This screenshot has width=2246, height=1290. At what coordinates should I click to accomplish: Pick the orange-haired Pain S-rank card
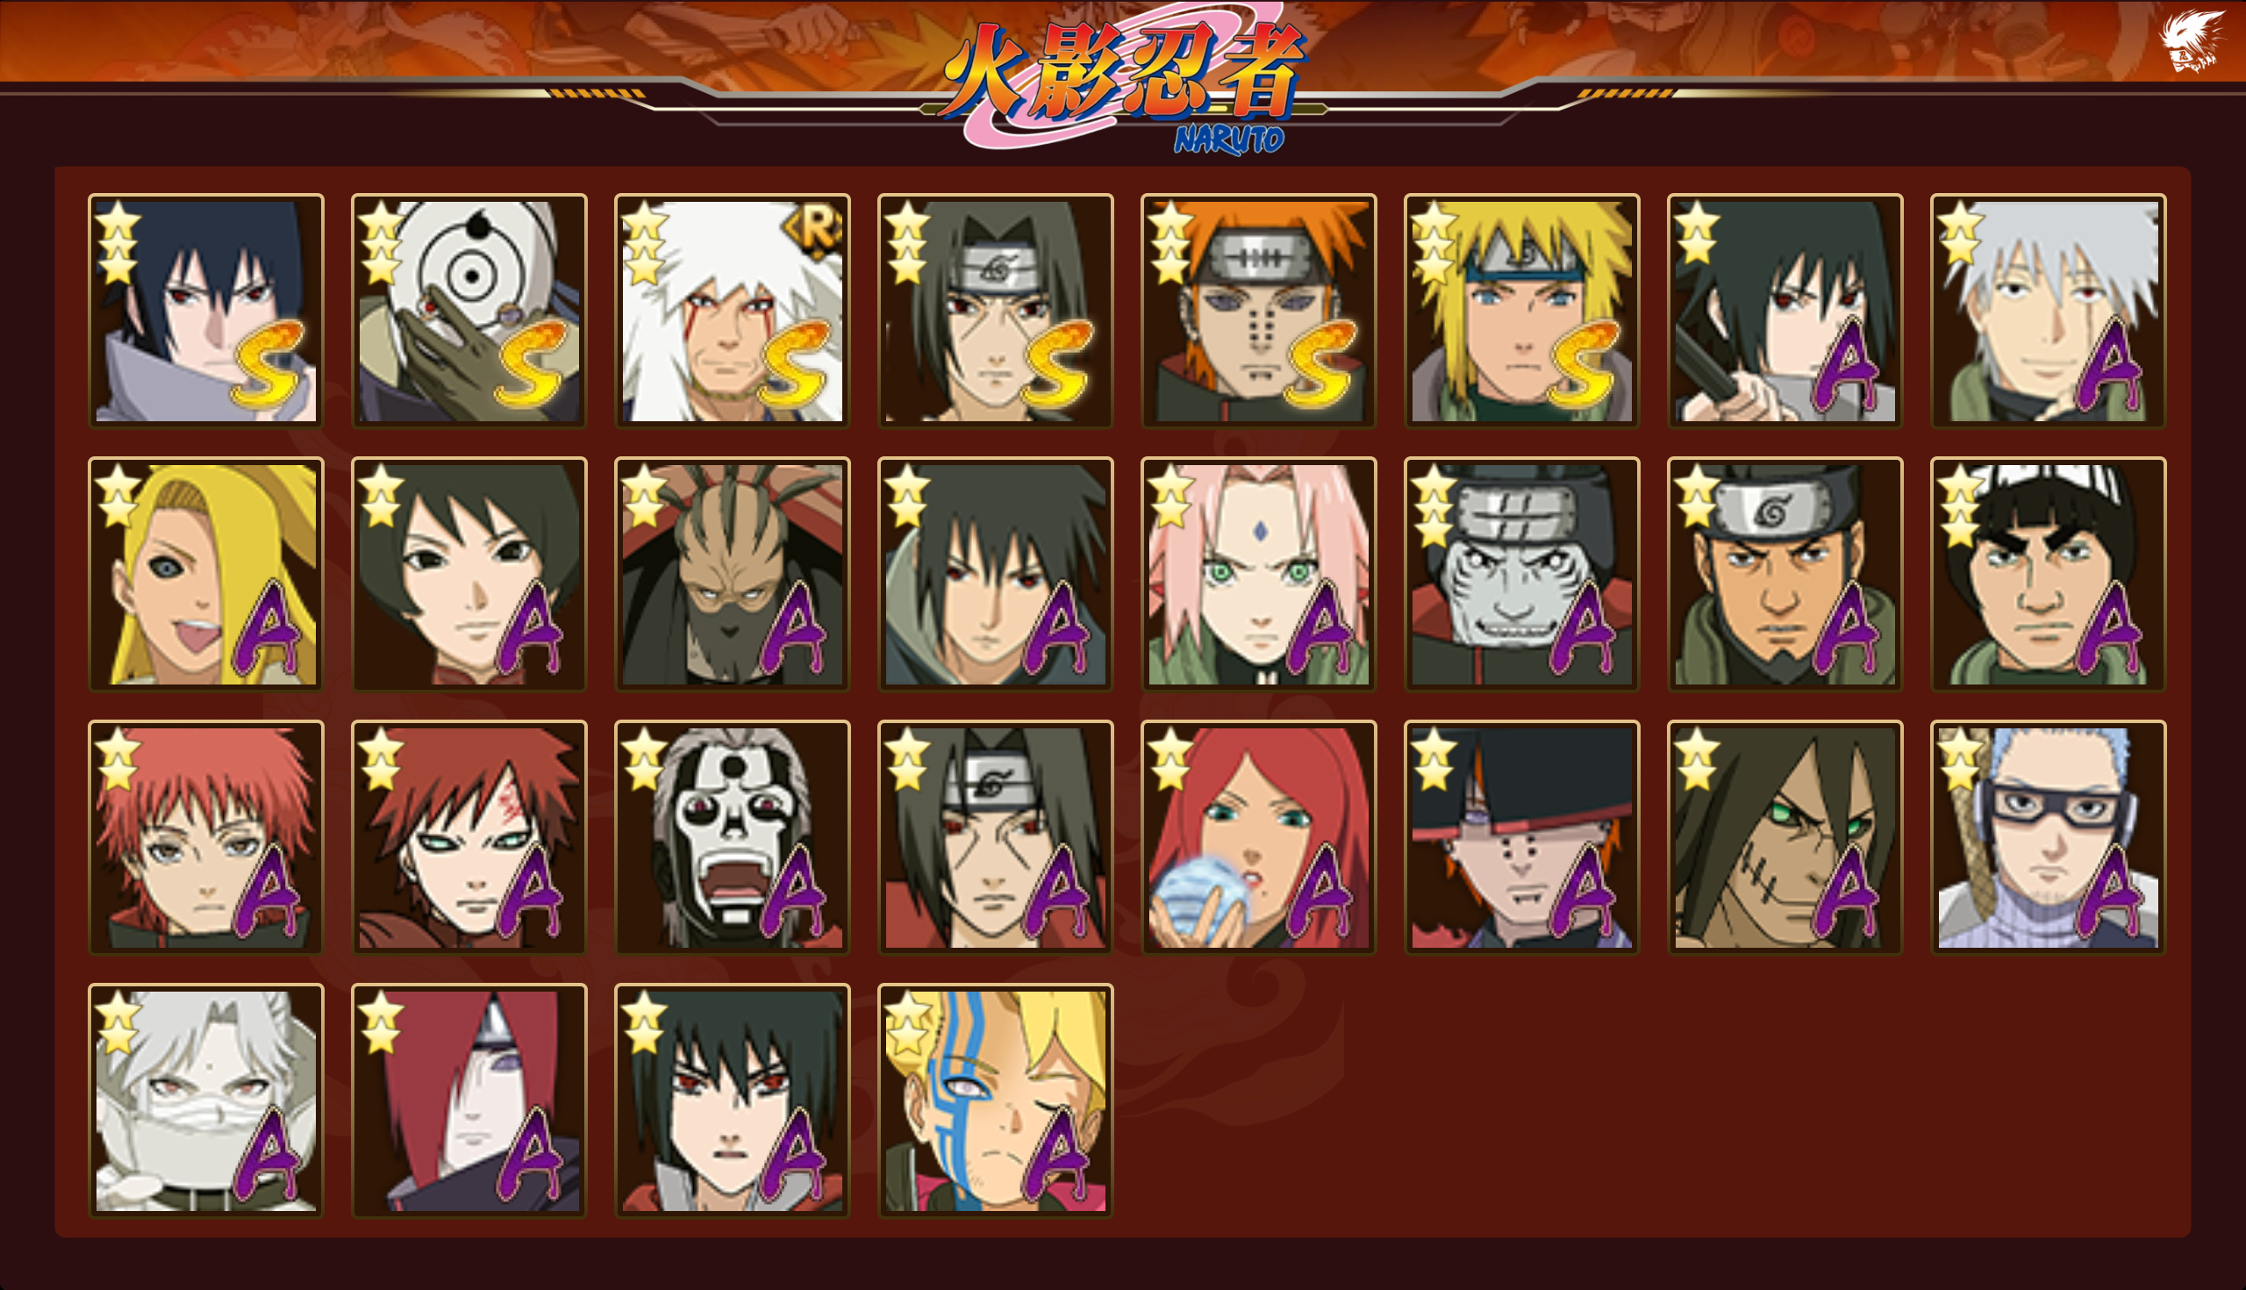tap(1258, 311)
